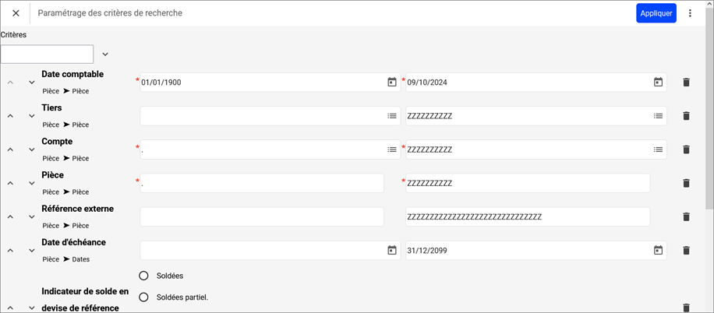This screenshot has height=313, width=714.
Task: Move Tiers criterion down
Action: pos(32,116)
